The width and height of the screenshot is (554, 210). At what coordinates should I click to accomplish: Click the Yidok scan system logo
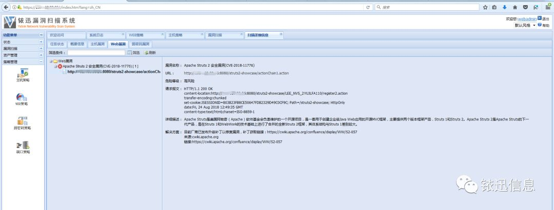click(x=10, y=22)
